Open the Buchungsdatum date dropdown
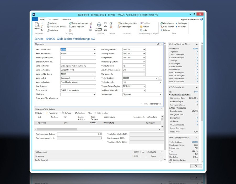Viewport: 236px width, 184px height. pos(144,49)
